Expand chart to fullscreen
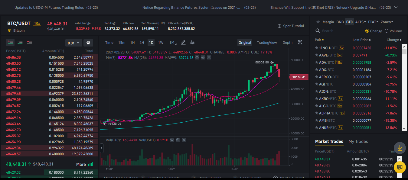The image size is (408, 180). pyautogui.click(x=300, y=43)
